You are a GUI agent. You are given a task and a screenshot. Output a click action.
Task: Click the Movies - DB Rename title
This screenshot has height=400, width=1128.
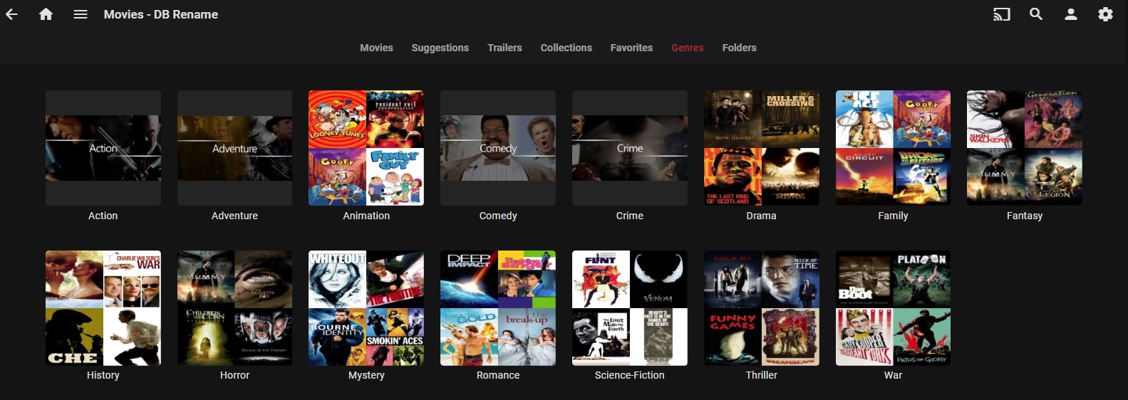(161, 14)
